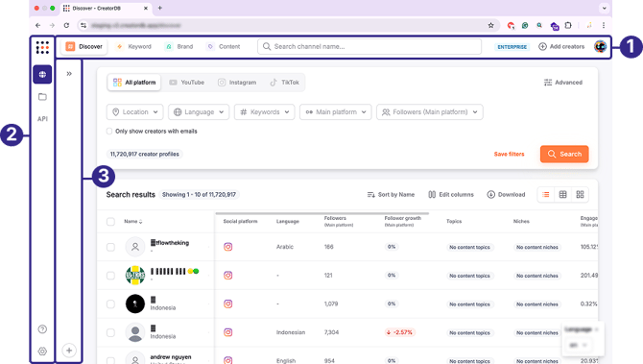The height and width of the screenshot is (364, 643).
Task: Bookmark page with star icon
Action: [490, 25]
